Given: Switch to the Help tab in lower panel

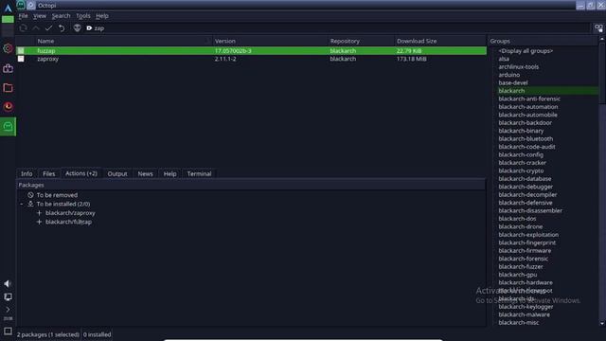Looking at the screenshot, I should (x=170, y=174).
